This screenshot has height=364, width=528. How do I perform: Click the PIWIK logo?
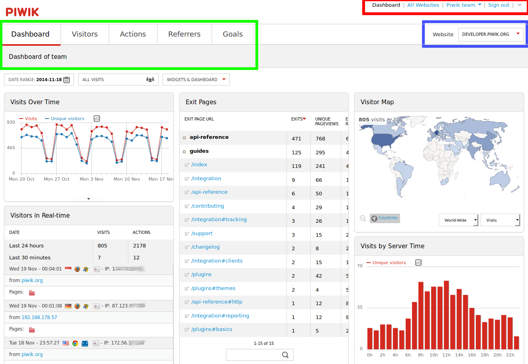pyautogui.click(x=22, y=12)
